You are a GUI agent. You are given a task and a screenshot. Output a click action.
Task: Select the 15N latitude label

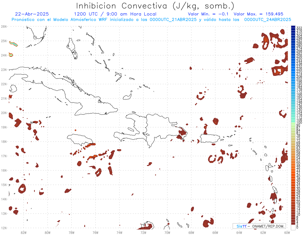pos(4,185)
